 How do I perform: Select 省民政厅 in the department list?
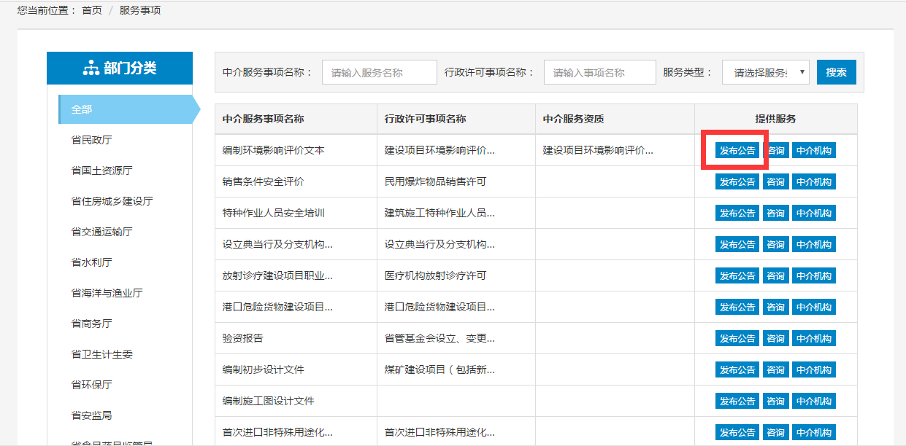point(92,140)
